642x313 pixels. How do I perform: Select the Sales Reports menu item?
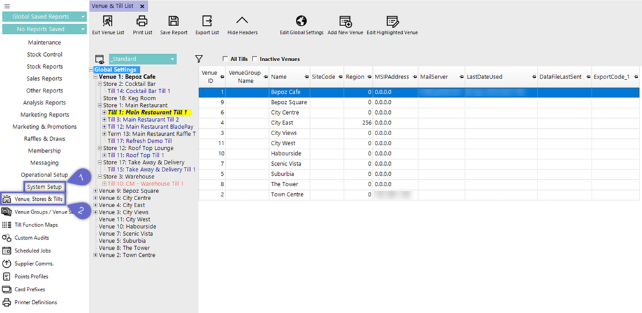tap(45, 78)
